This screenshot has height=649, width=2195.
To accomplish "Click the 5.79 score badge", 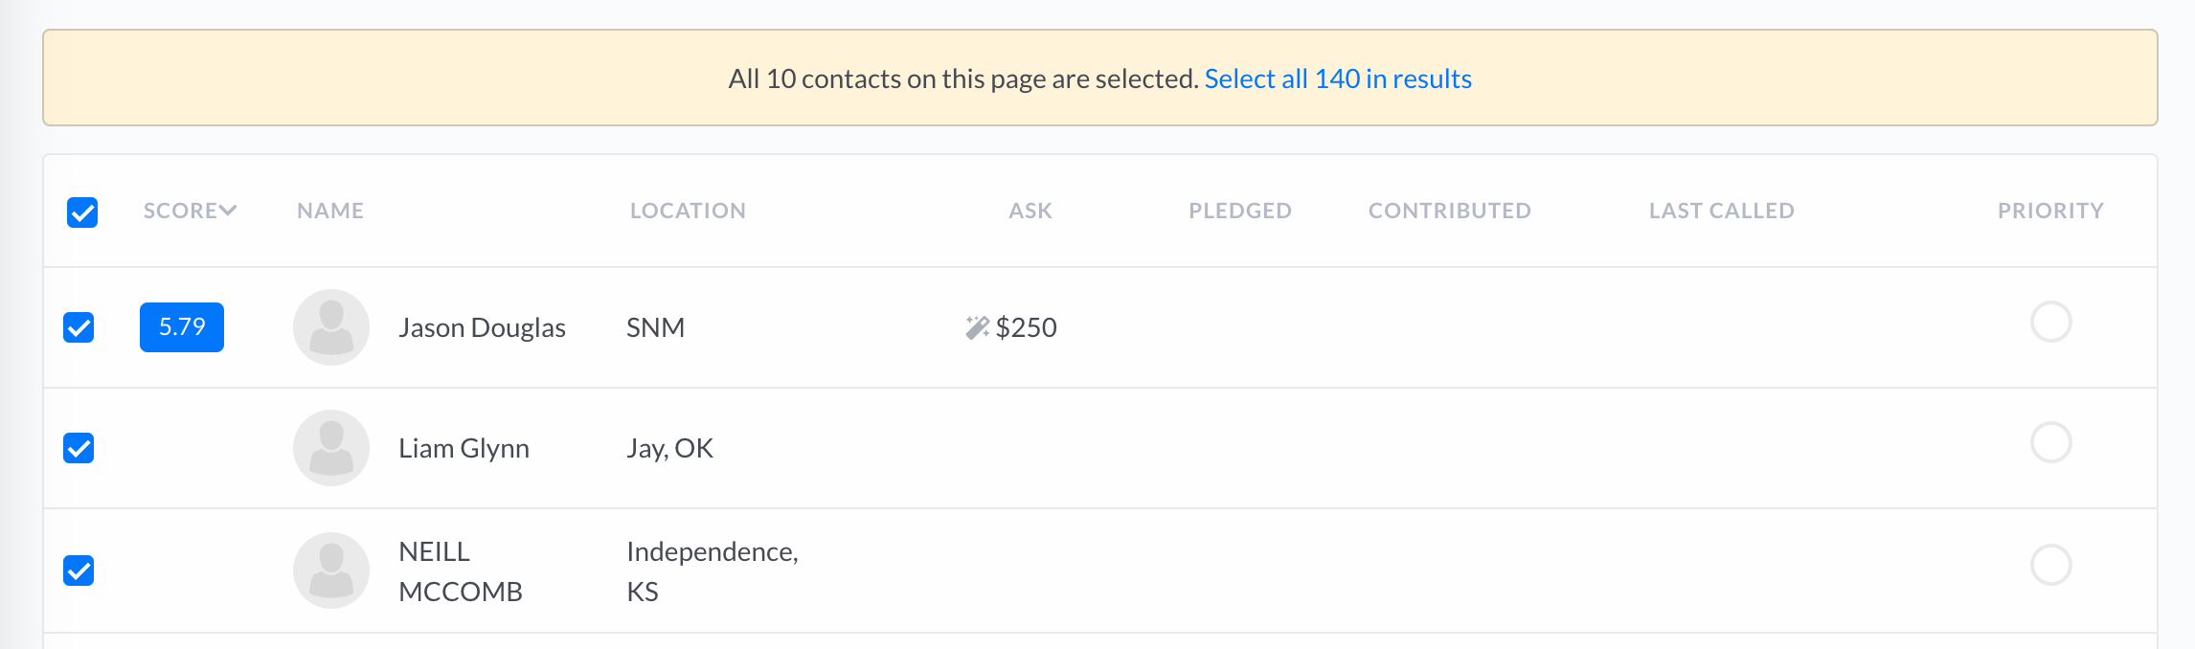I will point(182,327).
